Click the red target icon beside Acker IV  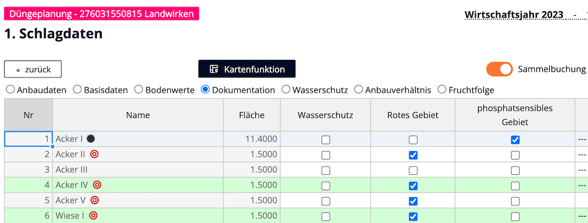[97, 185]
